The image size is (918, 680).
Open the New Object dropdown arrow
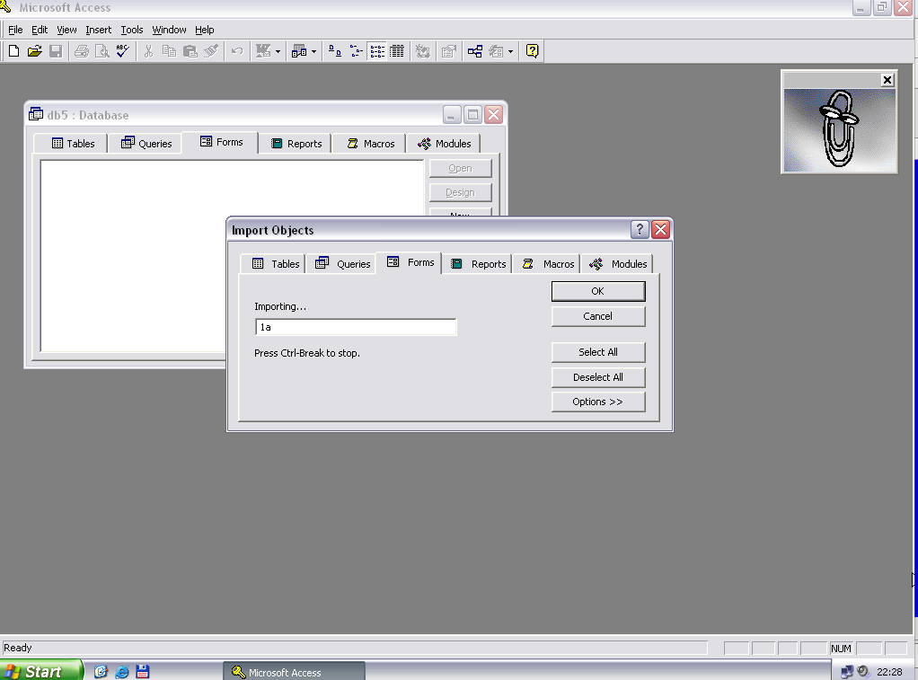point(510,51)
